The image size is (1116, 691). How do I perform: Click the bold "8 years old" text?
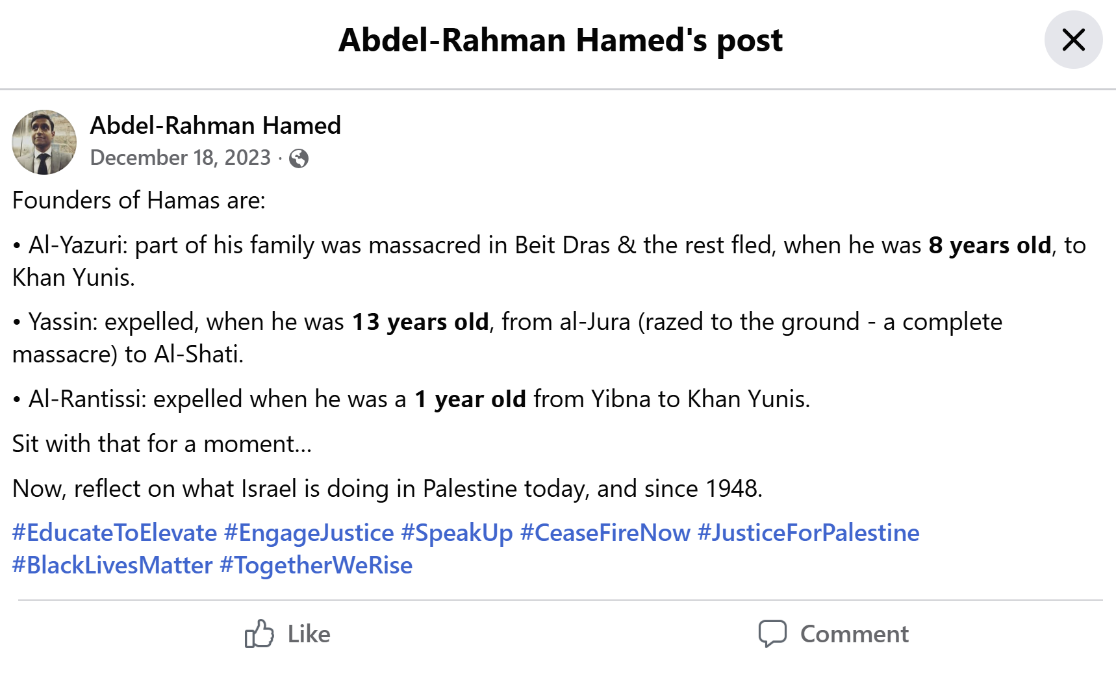(989, 245)
